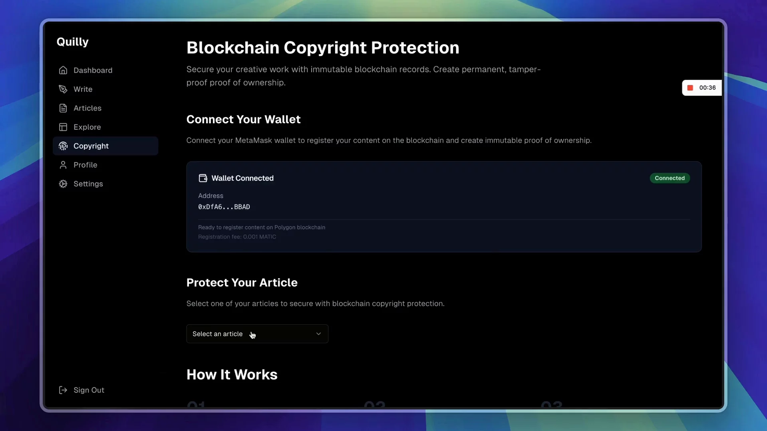Open Profile from the sidebar
This screenshot has width=767, height=431.
(85, 165)
